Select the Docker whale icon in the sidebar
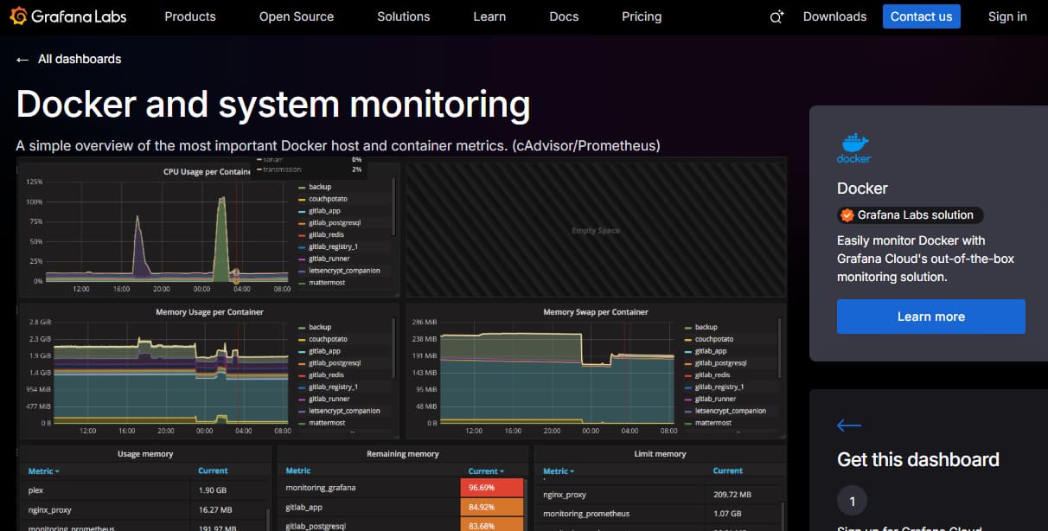This screenshot has width=1048, height=531. 853,145
